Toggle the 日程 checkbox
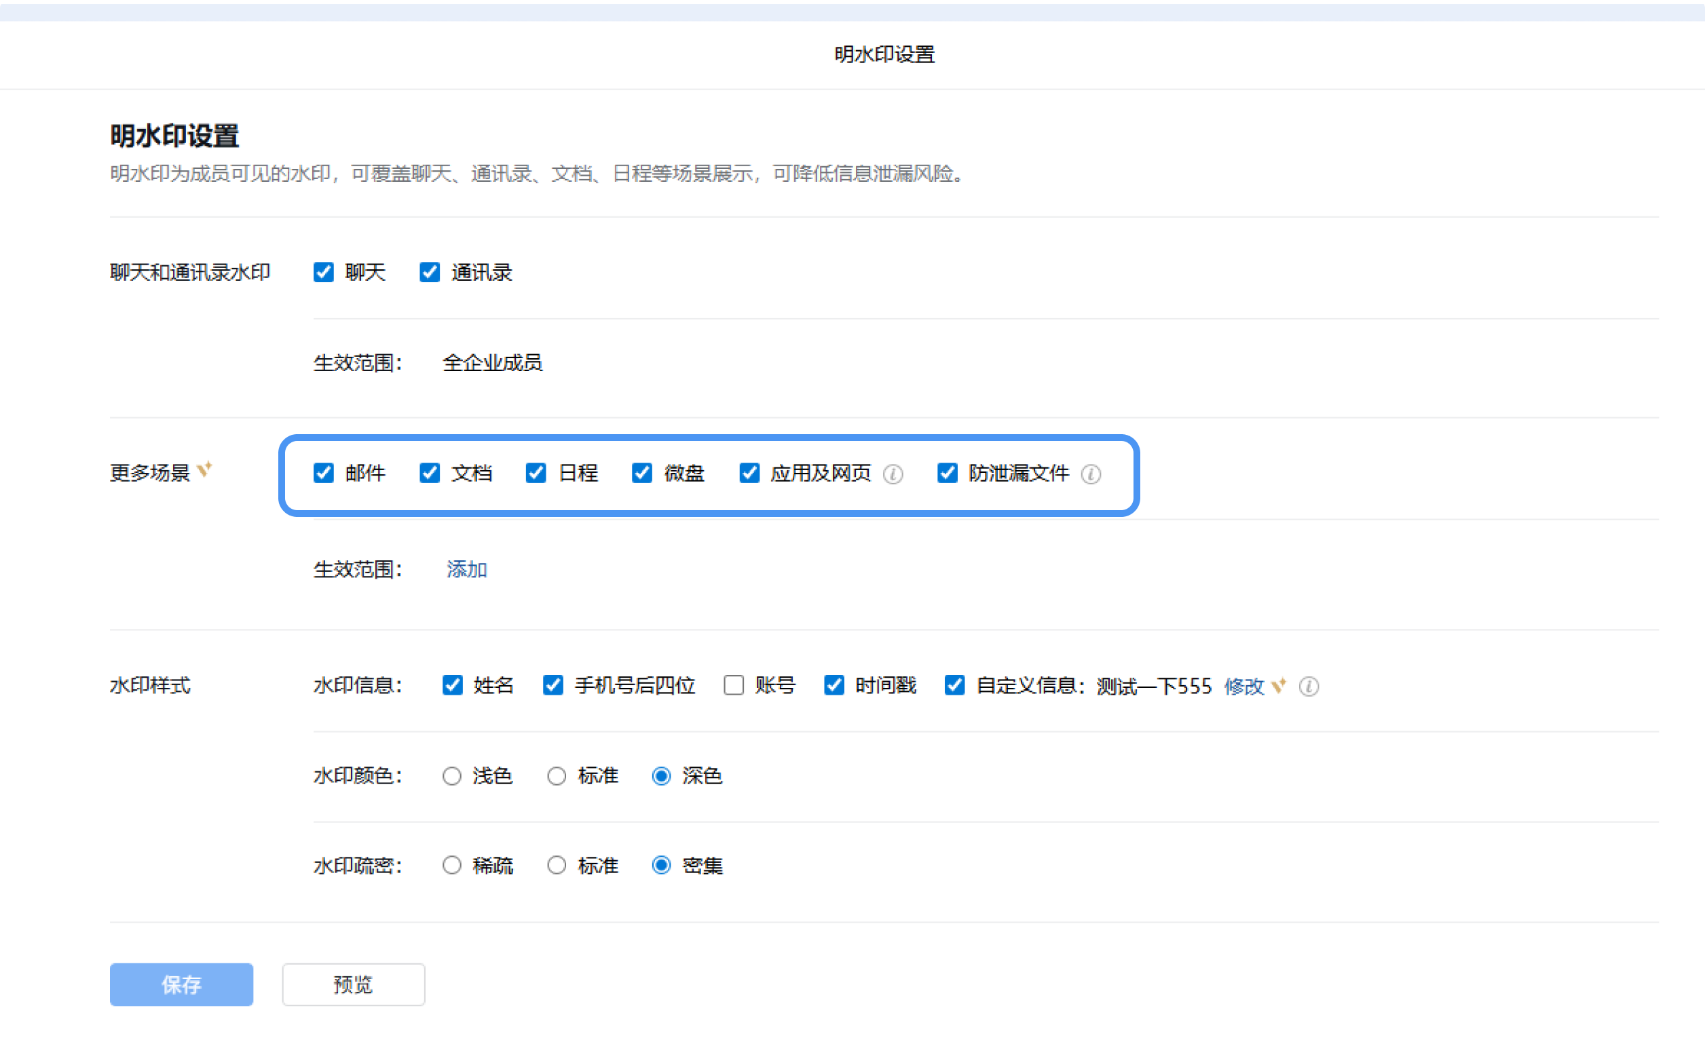 tap(536, 473)
